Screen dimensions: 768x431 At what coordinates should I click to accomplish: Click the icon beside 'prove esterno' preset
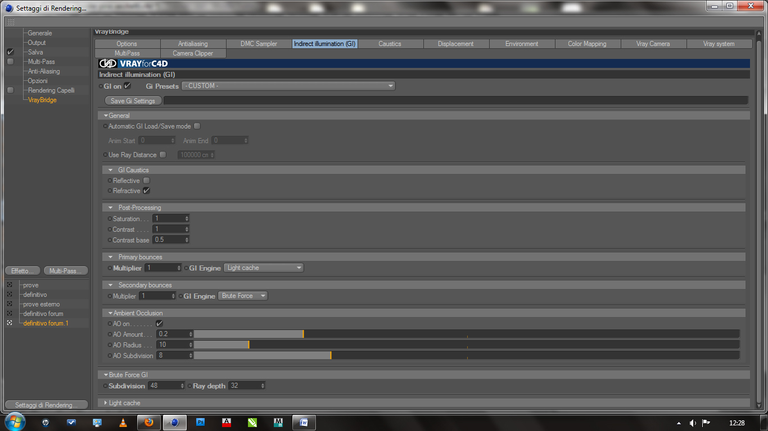[10, 304]
